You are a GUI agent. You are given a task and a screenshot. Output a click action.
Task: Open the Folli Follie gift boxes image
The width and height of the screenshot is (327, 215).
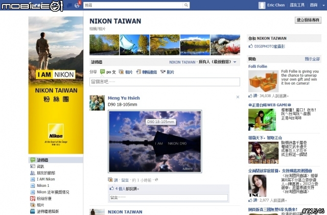pyautogui.click(x=264, y=81)
